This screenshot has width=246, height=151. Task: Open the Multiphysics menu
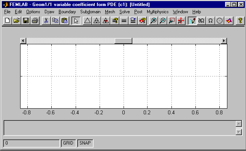click(157, 12)
